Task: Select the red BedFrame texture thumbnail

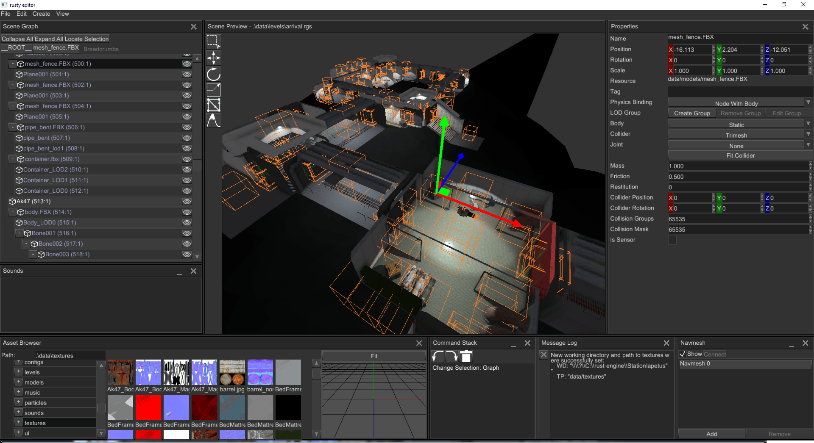Action: (148, 407)
